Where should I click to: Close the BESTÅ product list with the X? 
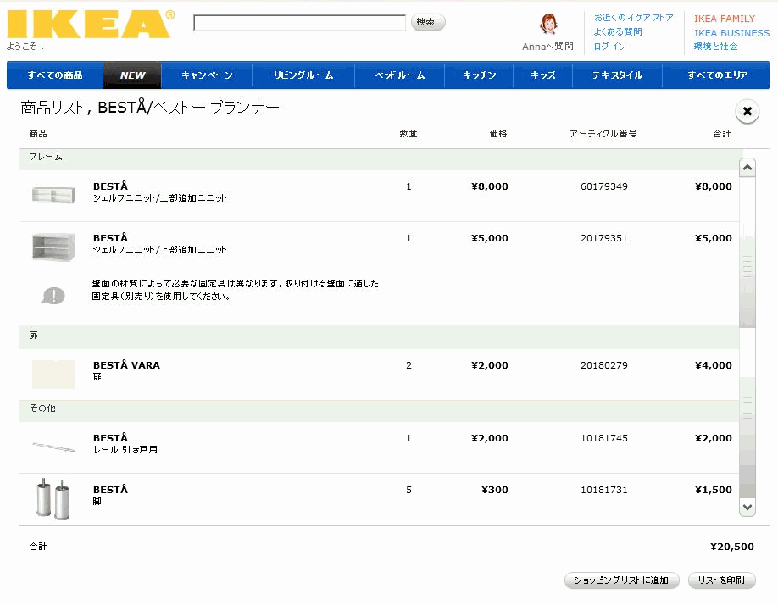click(x=747, y=111)
